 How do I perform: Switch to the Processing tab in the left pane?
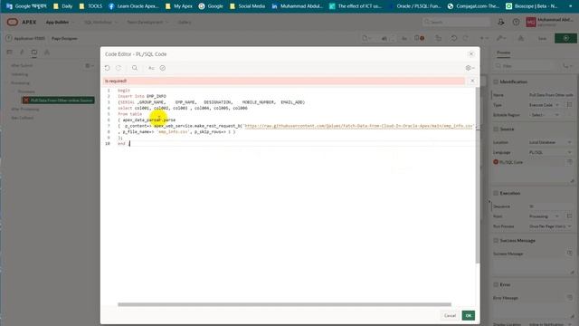pos(34,53)
